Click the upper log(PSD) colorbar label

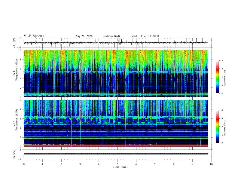(225, 78)
